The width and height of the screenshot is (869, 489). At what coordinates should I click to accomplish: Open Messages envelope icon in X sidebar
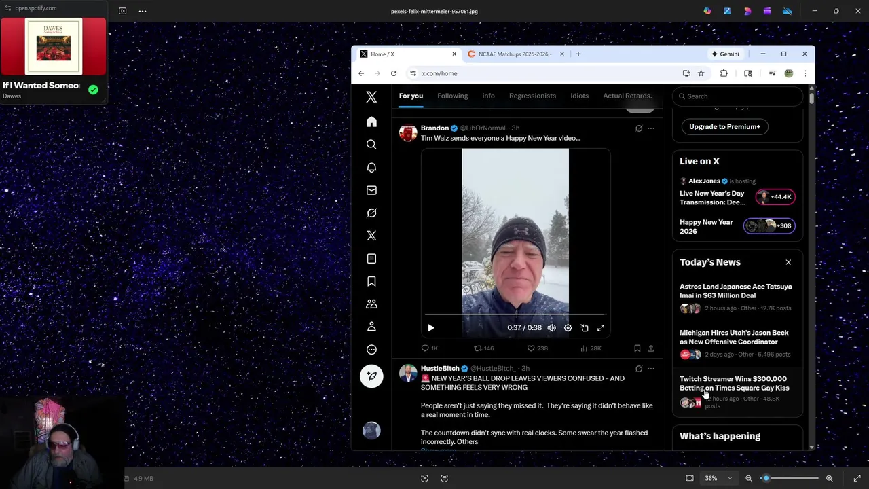371,190
